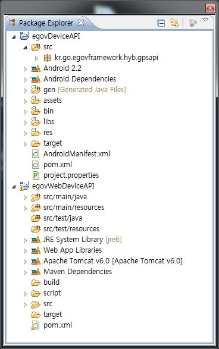Select pom.xml in egovWebDeviceAPI
Image resolution: width=219 pixels, height=349 pixels.
point(58,325)
